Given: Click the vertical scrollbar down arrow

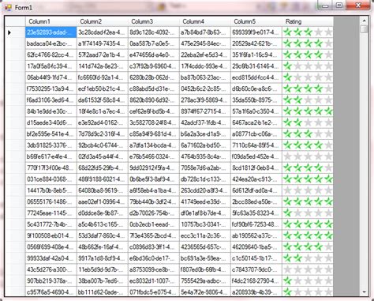Looking at the screenshot, I should click(x=365, y=292).
